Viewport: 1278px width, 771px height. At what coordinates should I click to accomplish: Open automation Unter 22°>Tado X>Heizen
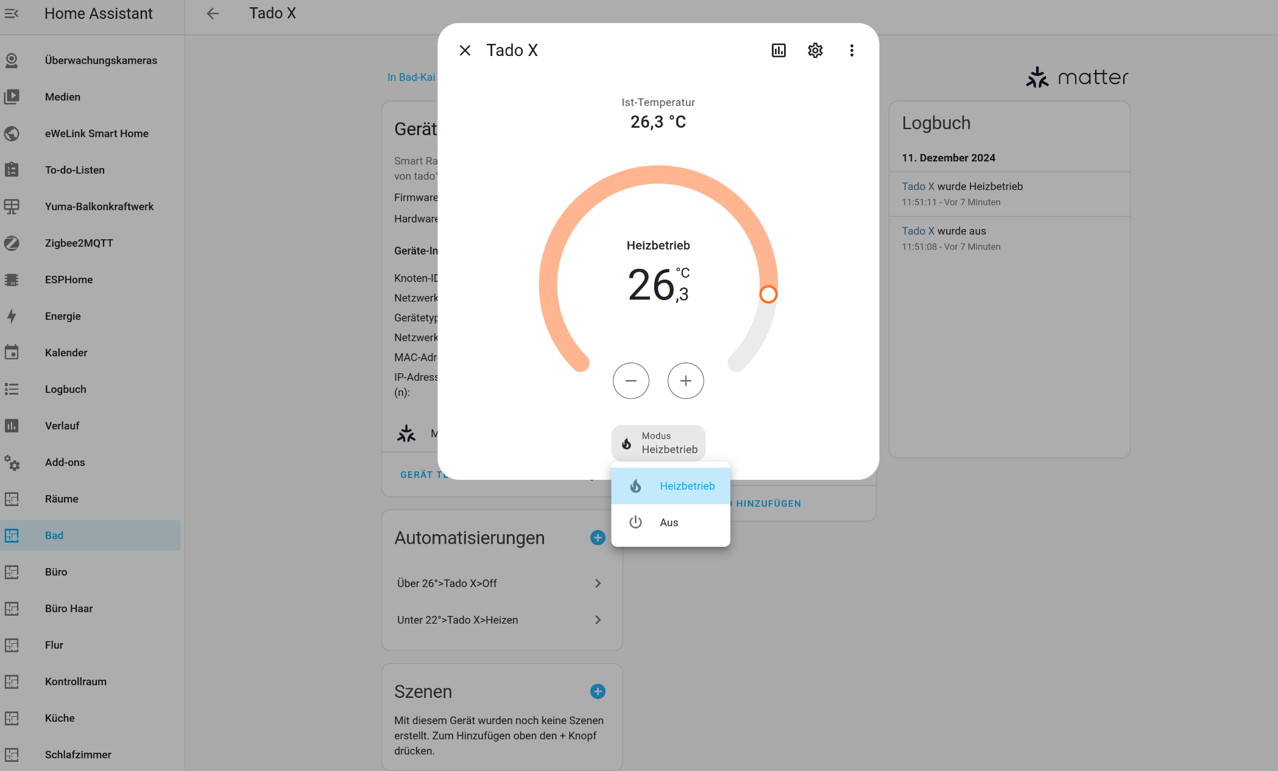click(x=500, y=620)
